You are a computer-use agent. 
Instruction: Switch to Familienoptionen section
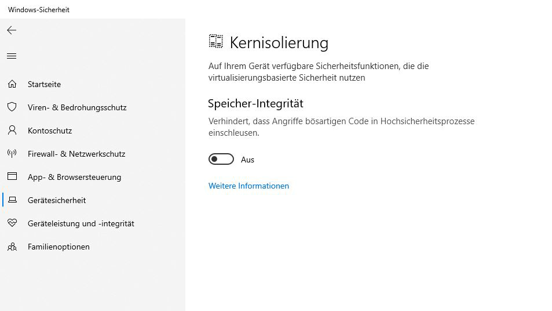(59, 247)
